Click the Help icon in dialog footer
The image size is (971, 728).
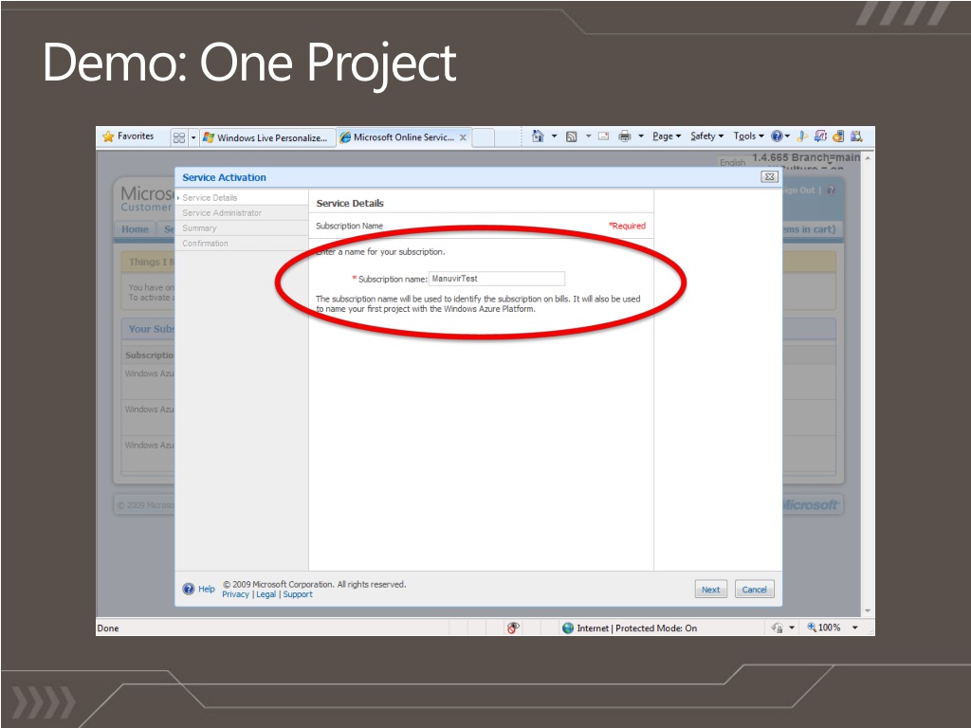pyautogui.click(x=189, y=589)
